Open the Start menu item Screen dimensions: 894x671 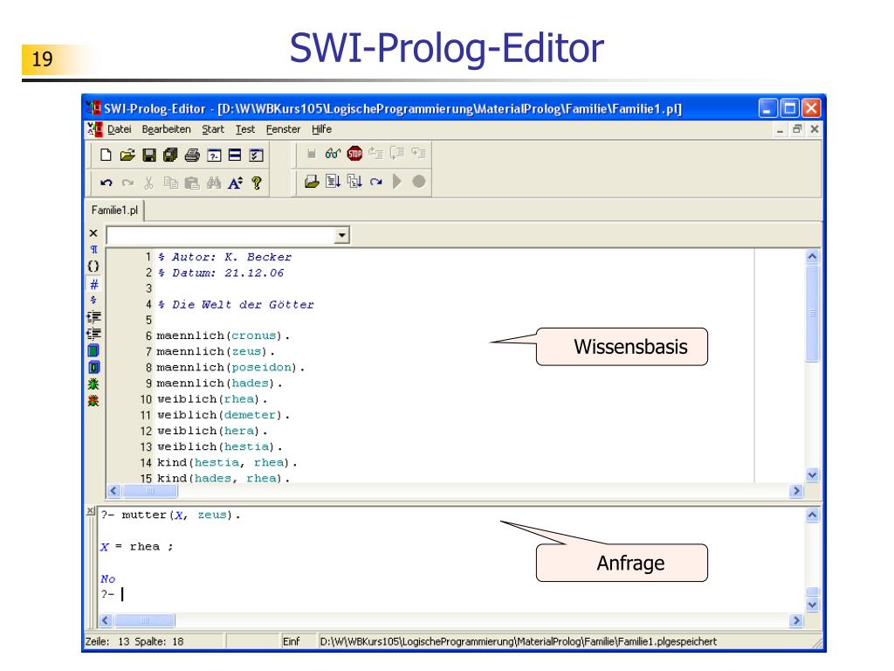pos(213,129)
